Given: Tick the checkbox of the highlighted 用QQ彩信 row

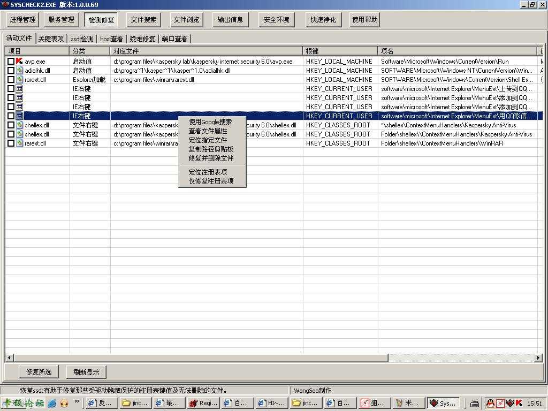Looking at the screenshot, I should 11,116.
